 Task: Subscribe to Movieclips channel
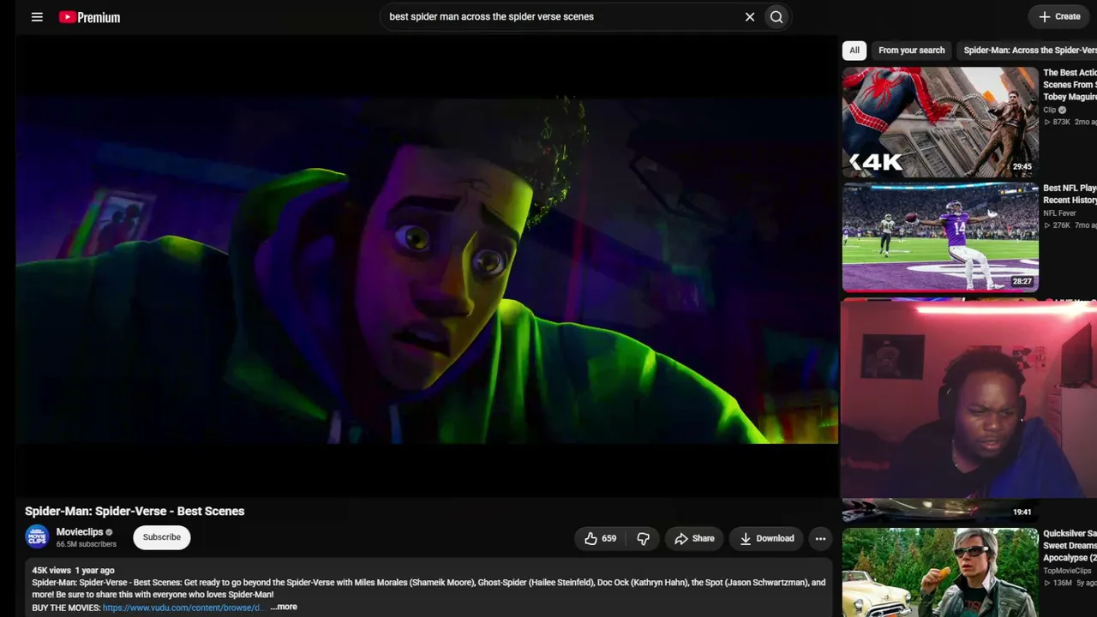[162, 537]
